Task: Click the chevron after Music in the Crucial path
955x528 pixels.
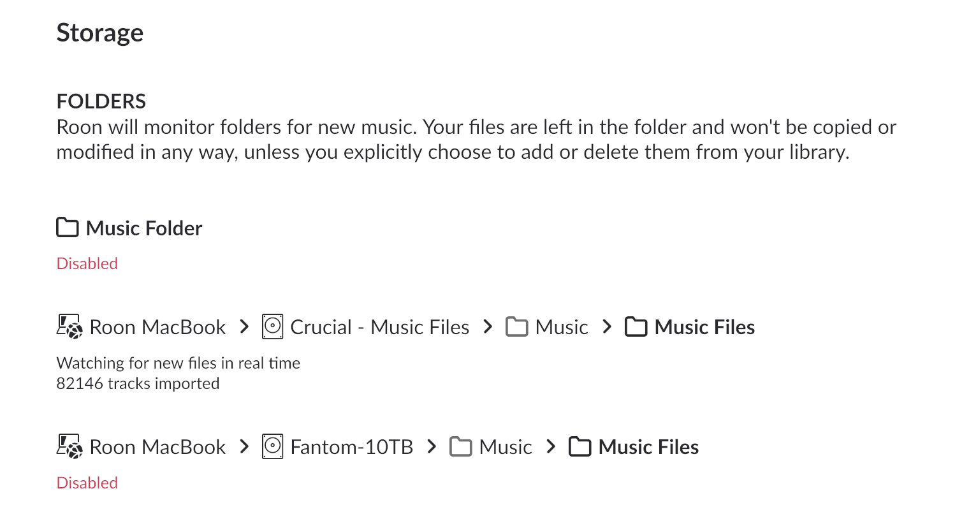Action: 607,326
